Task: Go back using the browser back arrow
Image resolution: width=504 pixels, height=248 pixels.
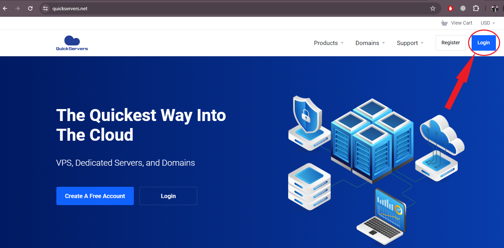Action: (x=5, y=8)
